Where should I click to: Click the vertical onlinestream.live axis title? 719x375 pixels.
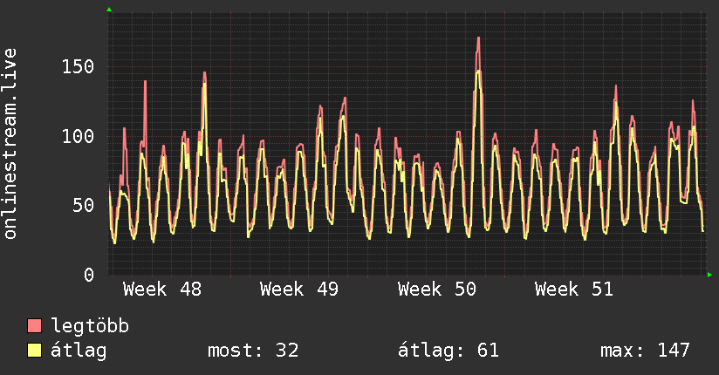coord(10,144)
